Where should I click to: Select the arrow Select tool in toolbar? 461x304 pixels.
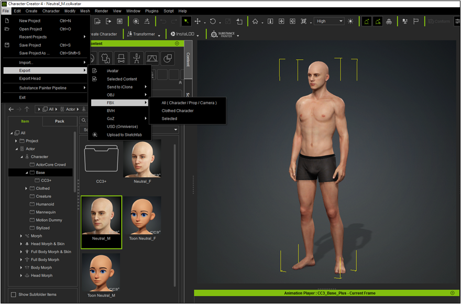[186, 21]
